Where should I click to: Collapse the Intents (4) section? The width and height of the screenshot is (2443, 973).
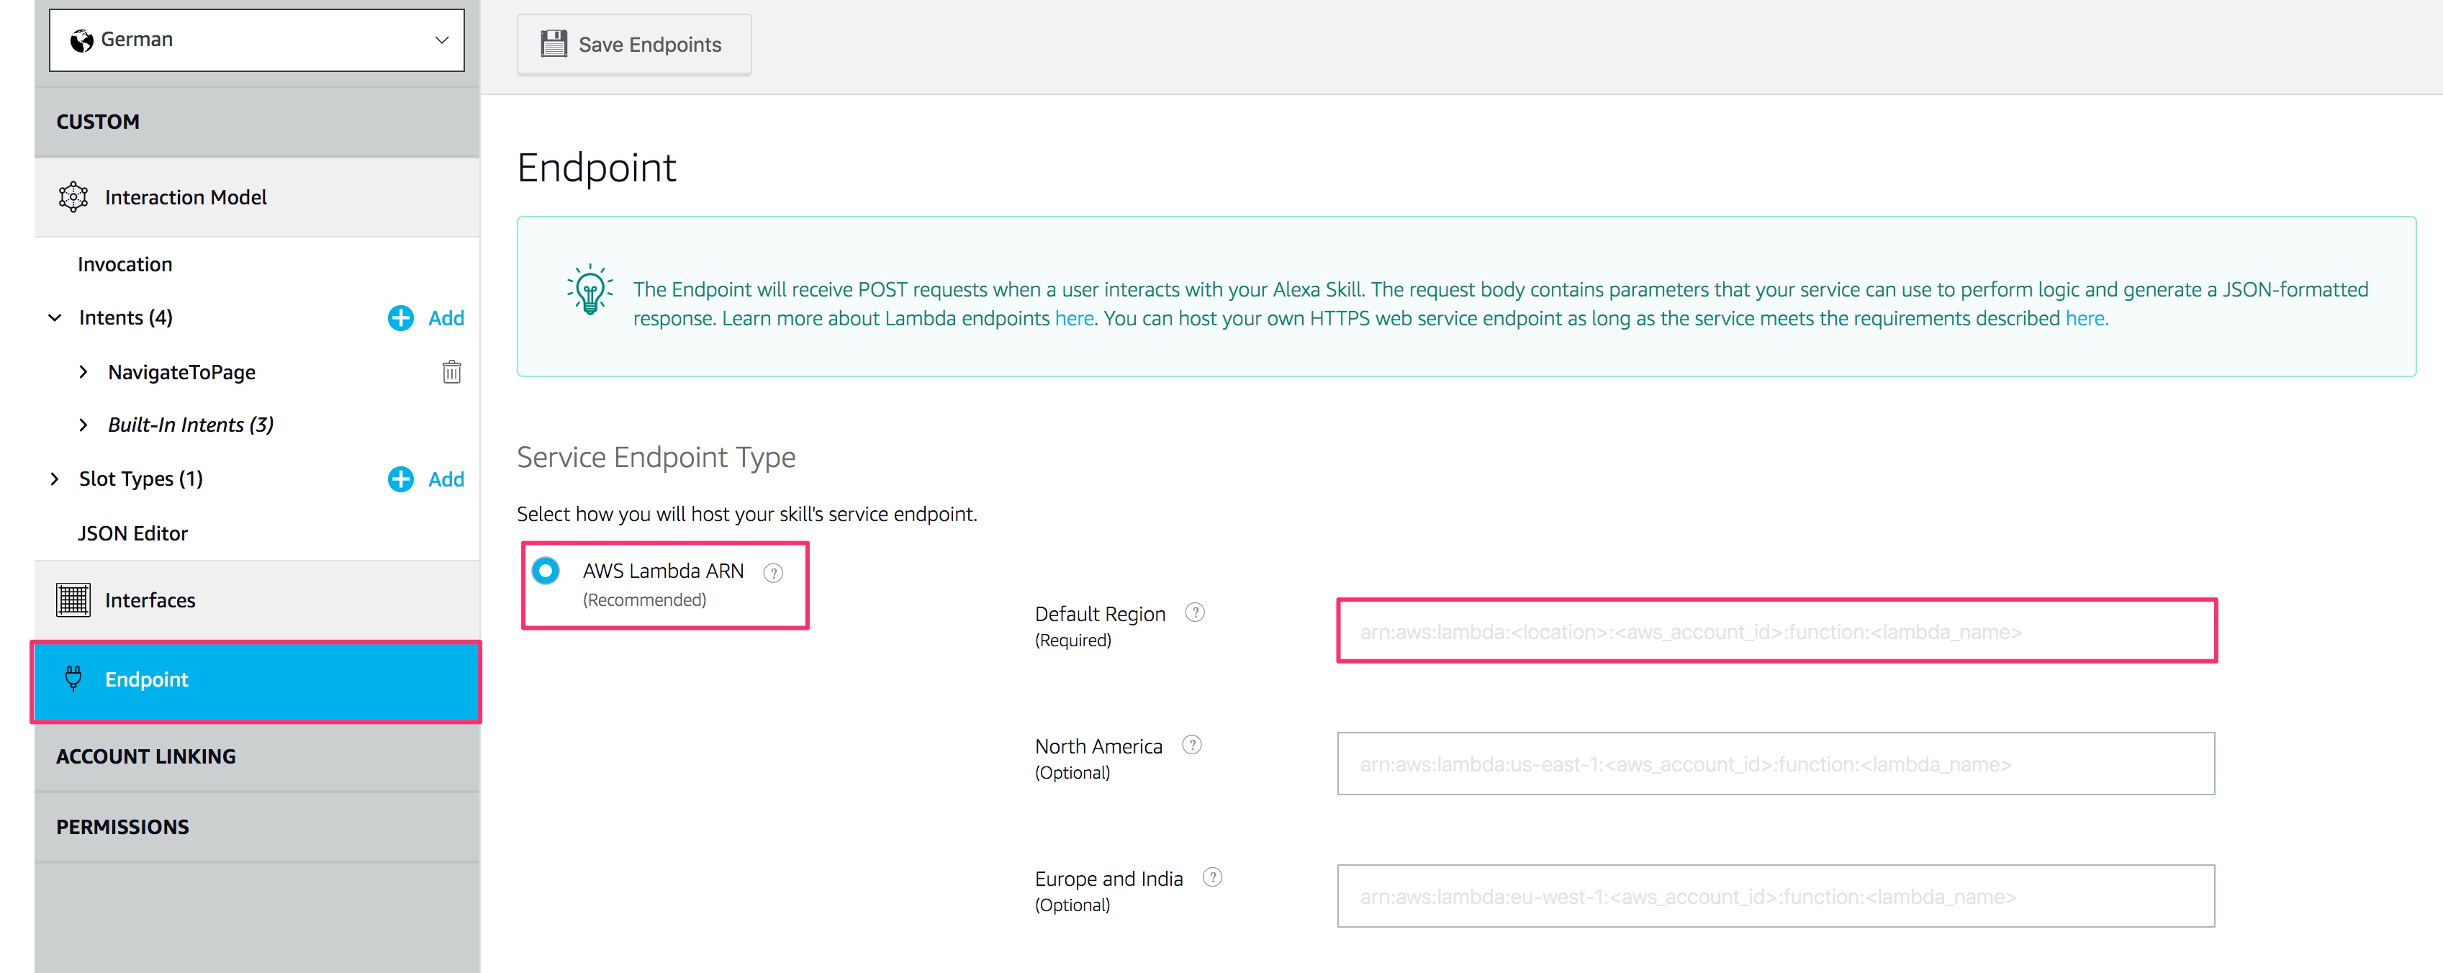[55, 317]
